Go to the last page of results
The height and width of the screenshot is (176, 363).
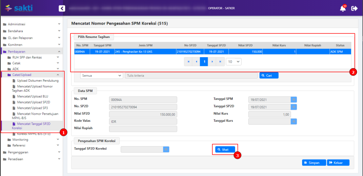click(x=220, y=61)
